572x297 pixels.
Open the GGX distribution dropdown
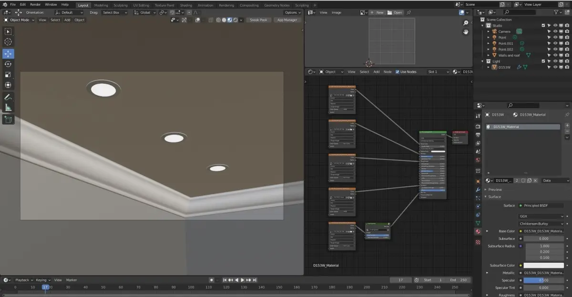pos(541,216)
